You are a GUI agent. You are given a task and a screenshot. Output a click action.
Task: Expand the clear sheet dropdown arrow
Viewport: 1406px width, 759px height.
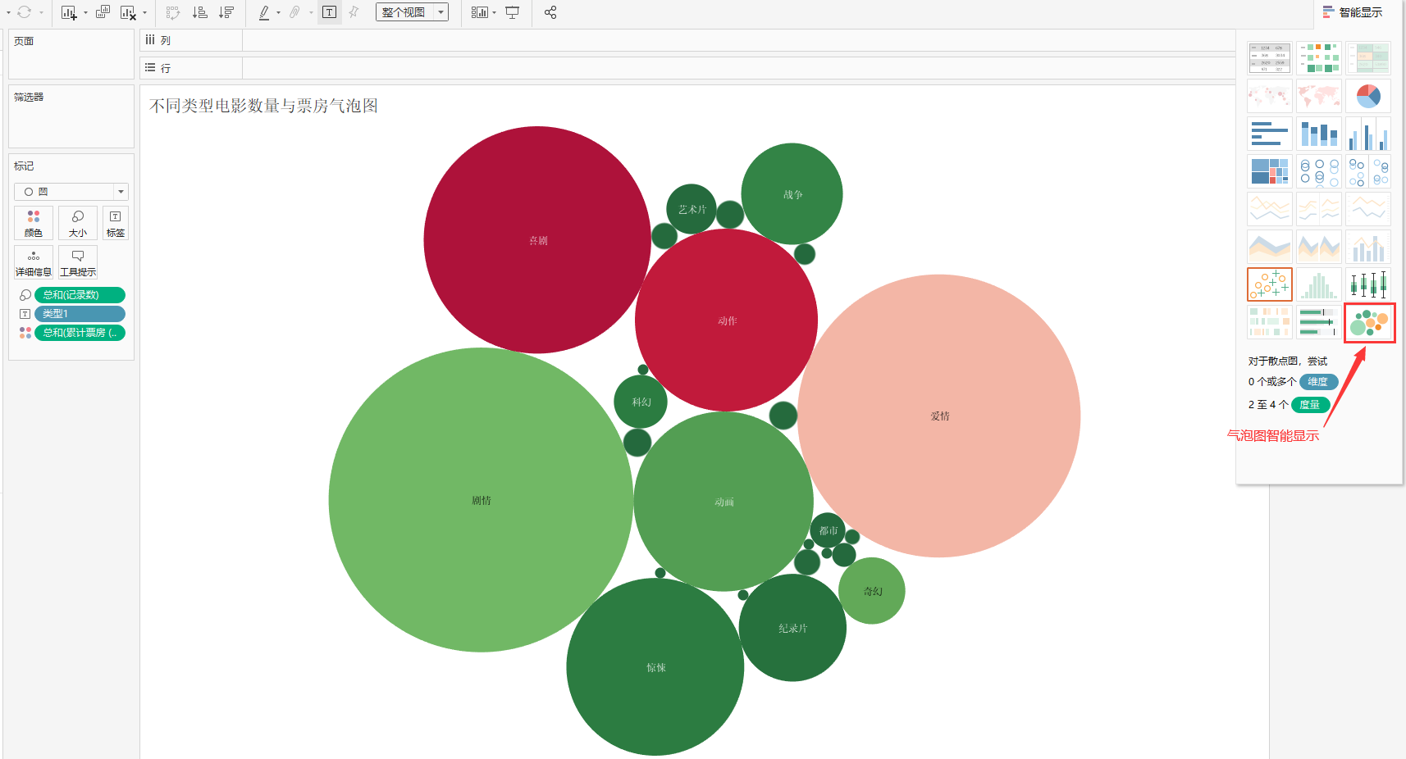tap(145, 13)
